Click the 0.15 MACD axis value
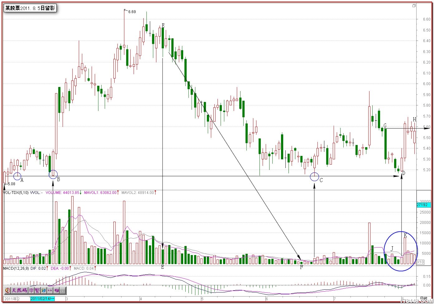The height and width of the screenshot is (304, 434). click(427, 277)
